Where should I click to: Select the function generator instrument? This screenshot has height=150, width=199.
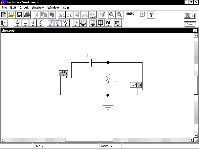[x=63, y=73]
